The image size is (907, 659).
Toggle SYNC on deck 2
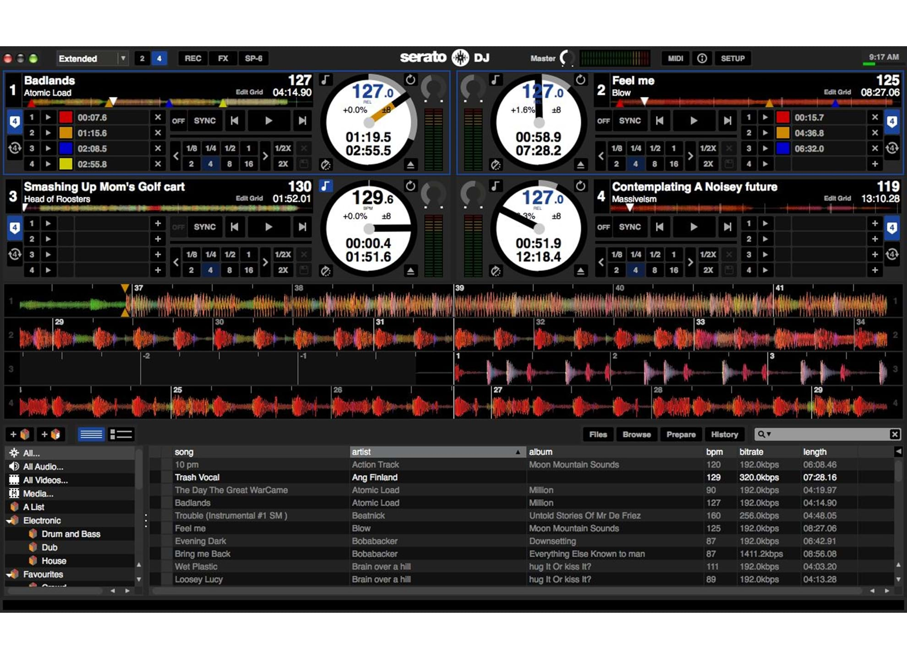tap(630, 121)
